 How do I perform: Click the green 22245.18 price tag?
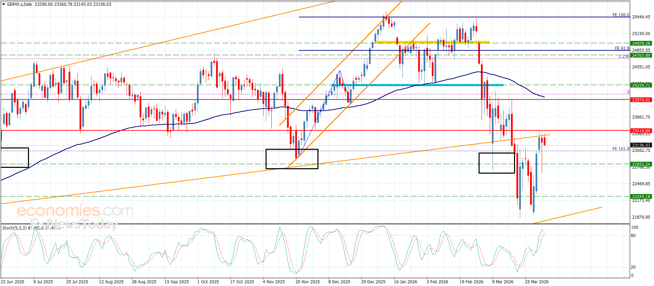(641, 196)
